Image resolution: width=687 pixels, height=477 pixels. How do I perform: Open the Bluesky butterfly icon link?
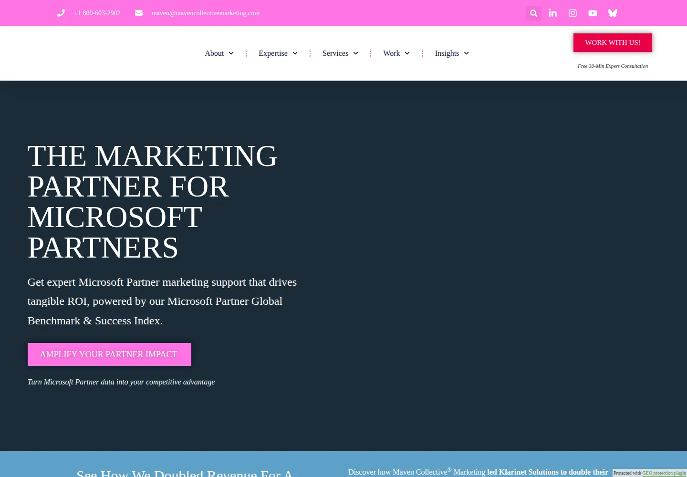click(x=613, y=13)
